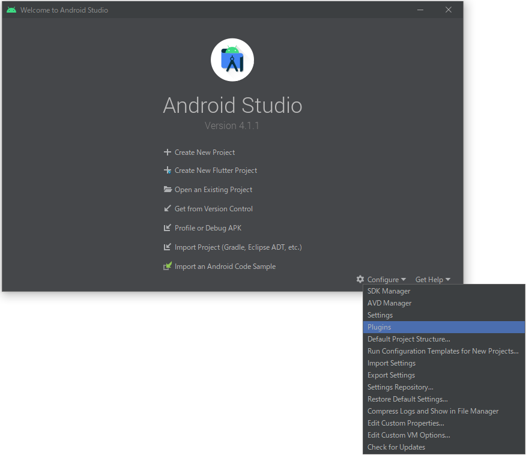Create New Project
Viewport: 526px width, 458px height.
pos(205,152)
